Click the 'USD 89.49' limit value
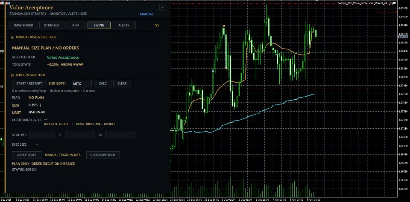 37,112
